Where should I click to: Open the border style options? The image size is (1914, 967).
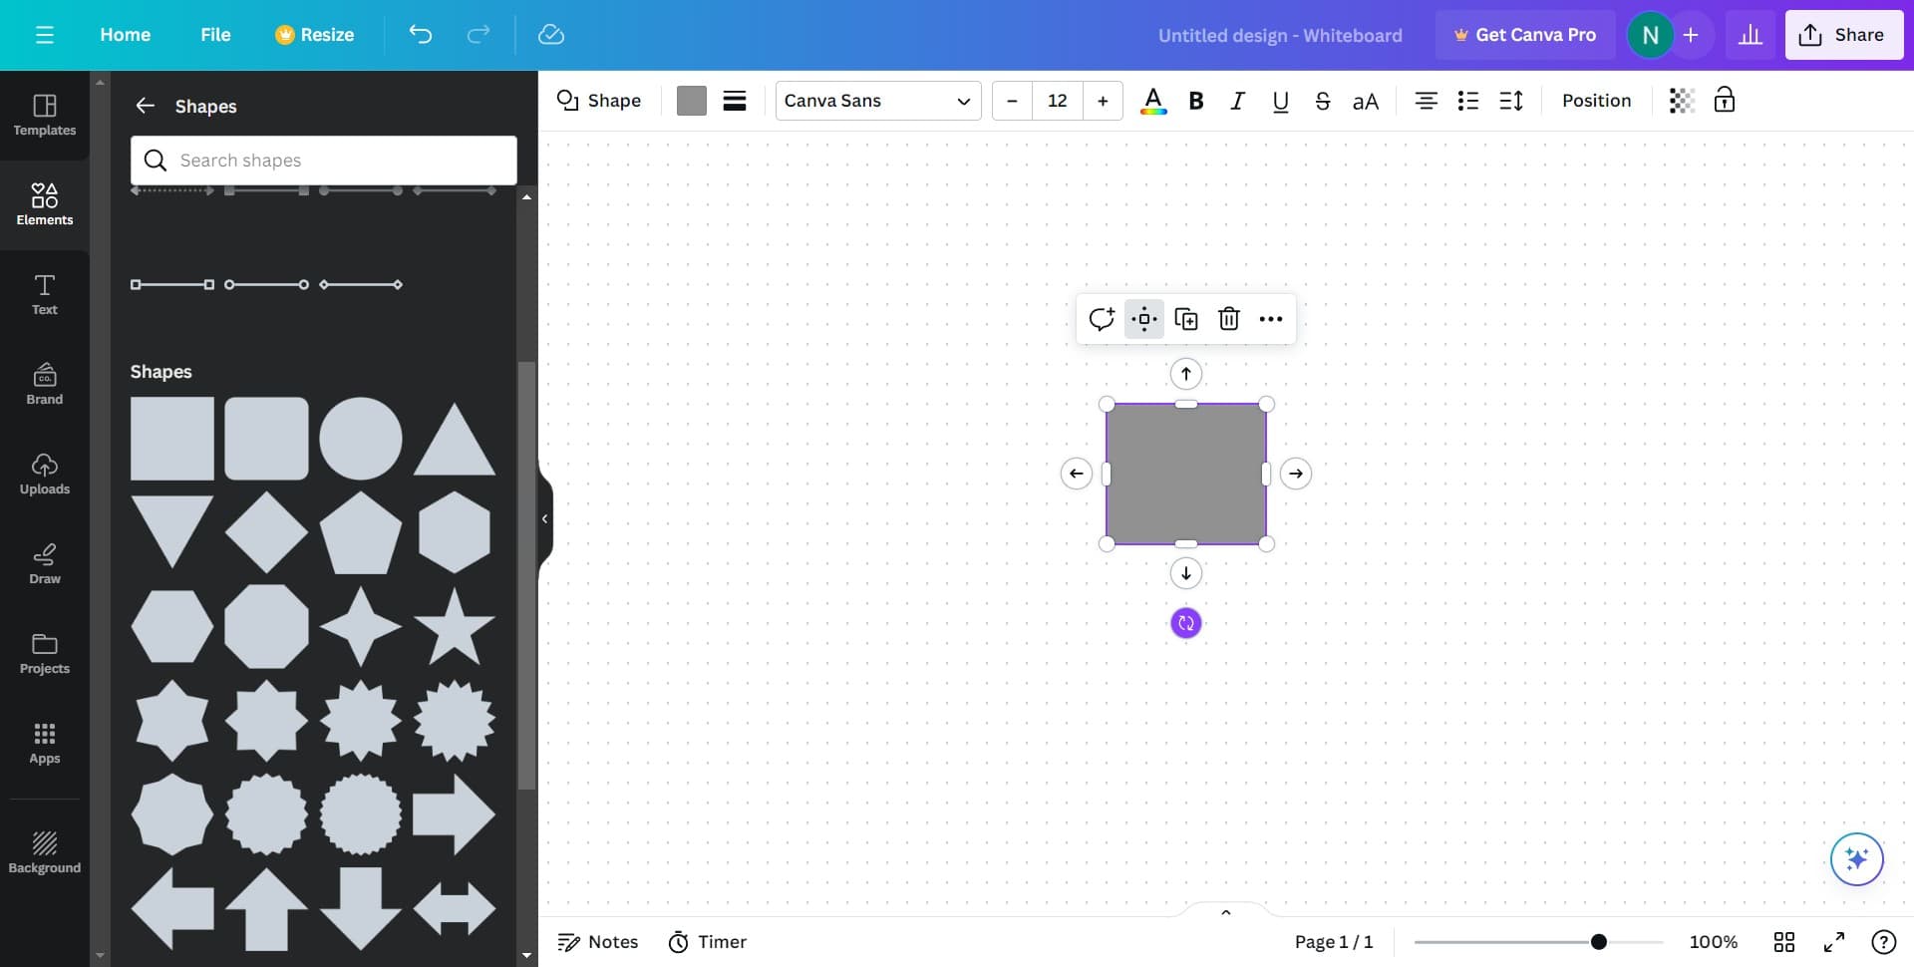pos(735,101)
